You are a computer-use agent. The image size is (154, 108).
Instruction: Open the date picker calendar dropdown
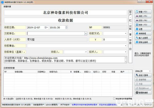click(46, 28)
